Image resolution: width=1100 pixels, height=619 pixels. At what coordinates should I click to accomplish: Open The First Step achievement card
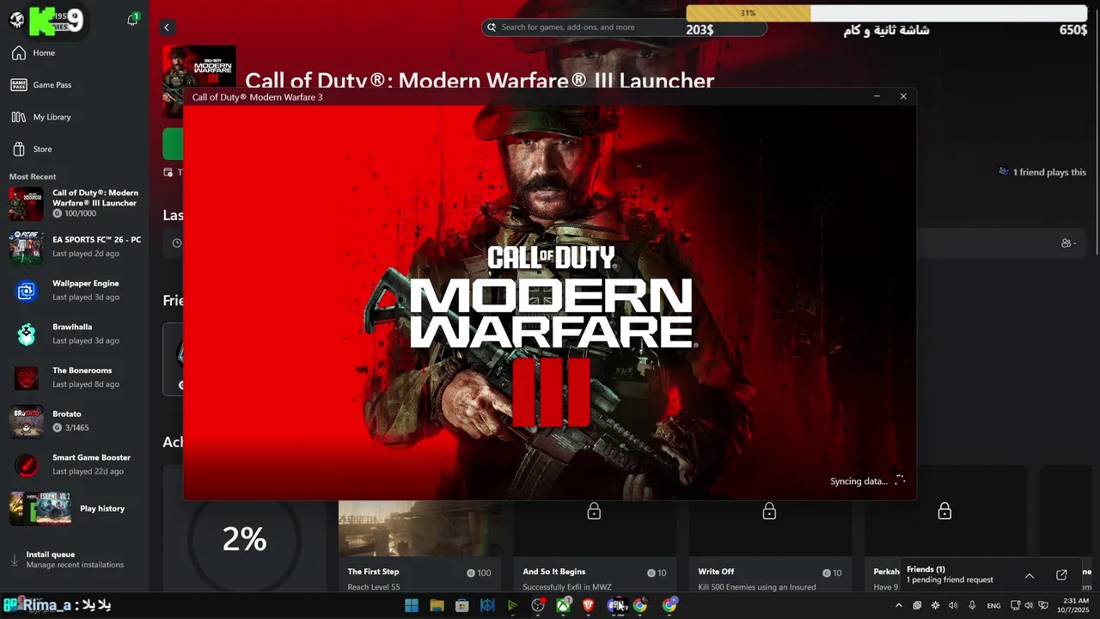(x=419, y=547)
